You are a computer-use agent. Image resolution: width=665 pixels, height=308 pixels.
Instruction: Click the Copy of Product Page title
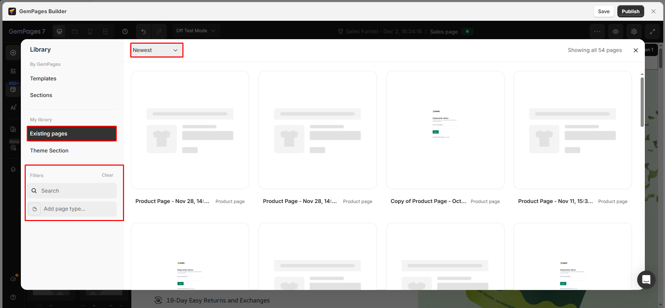[428, 201]
